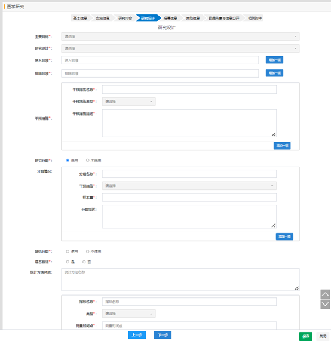Go to the 招募信息 step tab
This screenshot has height=341, width=331.
pyautogui.click(x=170, y=19)
